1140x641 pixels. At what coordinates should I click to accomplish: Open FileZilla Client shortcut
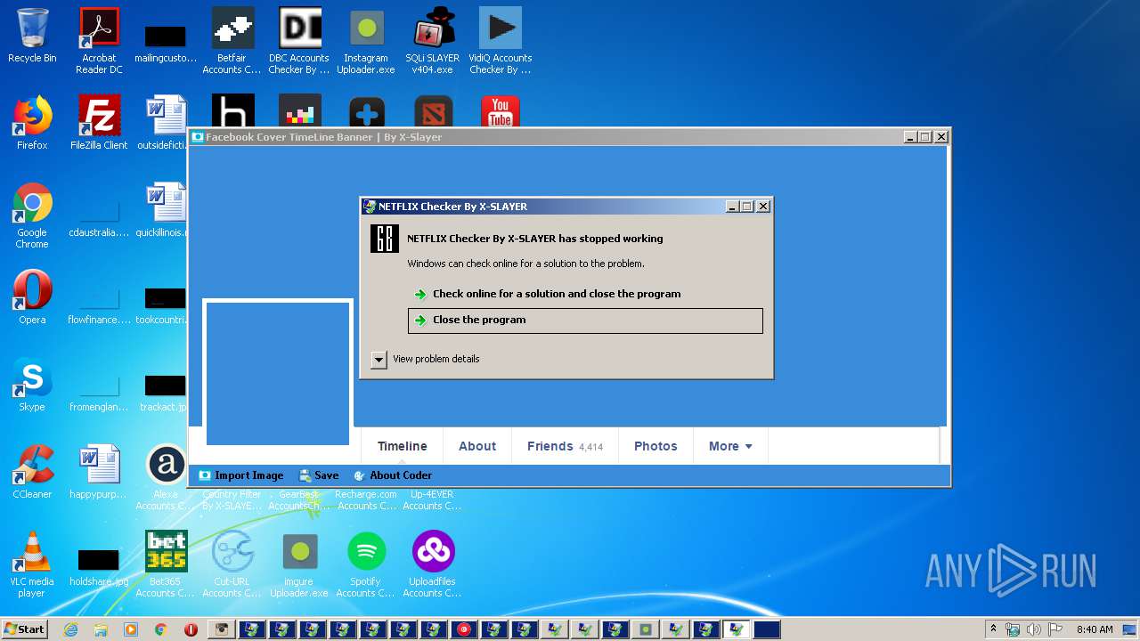point(99,123)
